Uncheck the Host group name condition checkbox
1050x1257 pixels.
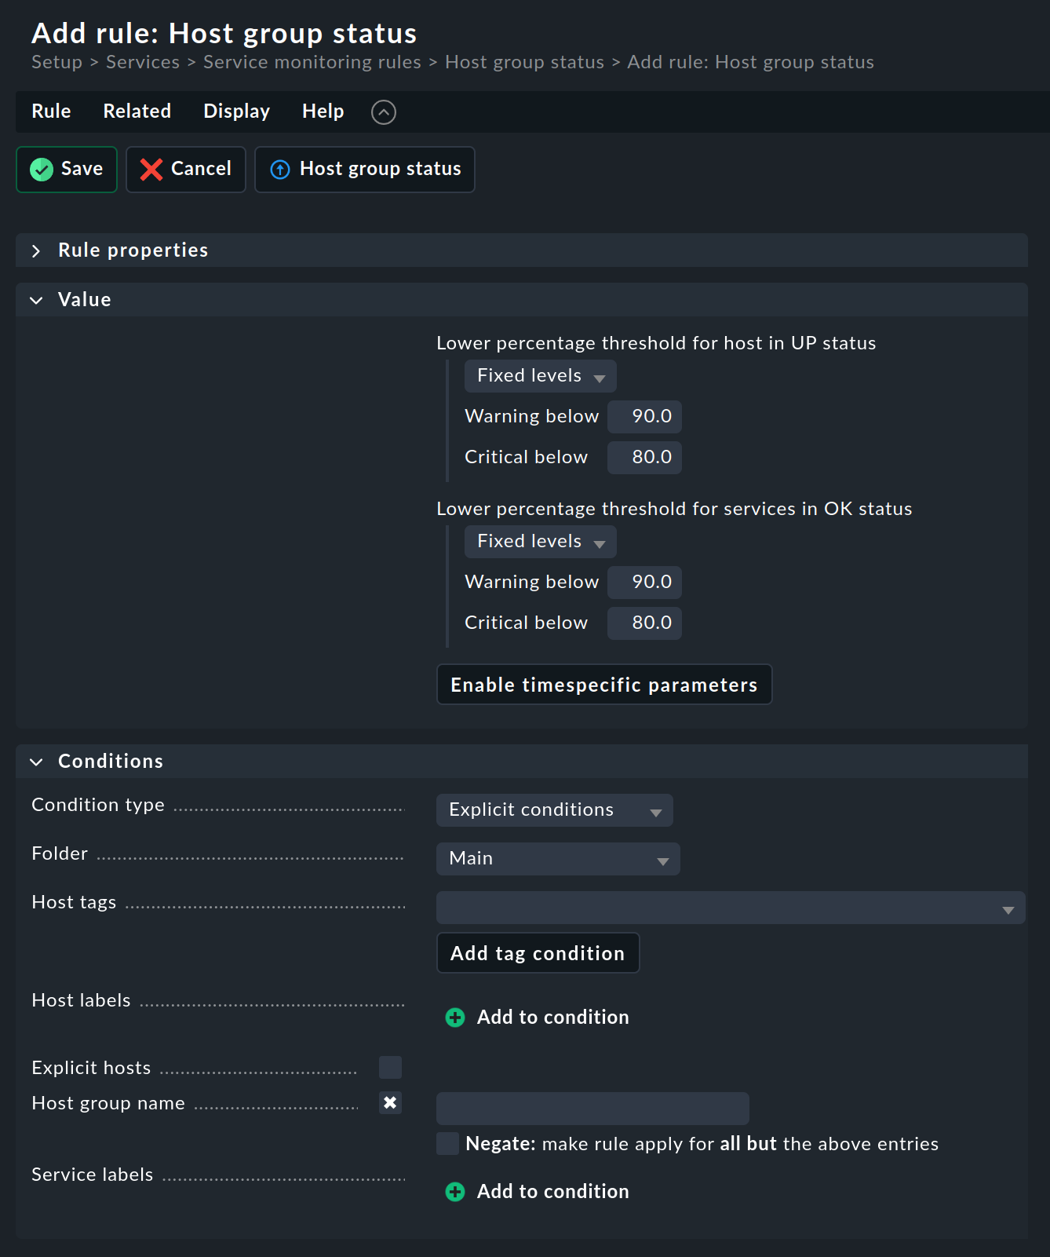point(390,1103)
